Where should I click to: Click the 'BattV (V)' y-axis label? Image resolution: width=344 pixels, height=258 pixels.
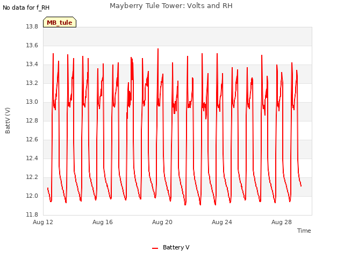(x=8, y=120)
